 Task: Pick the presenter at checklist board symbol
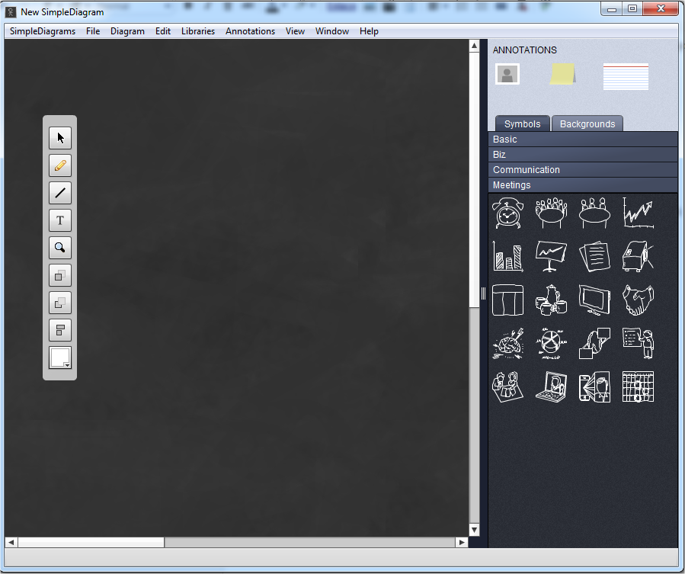(638, 344)
